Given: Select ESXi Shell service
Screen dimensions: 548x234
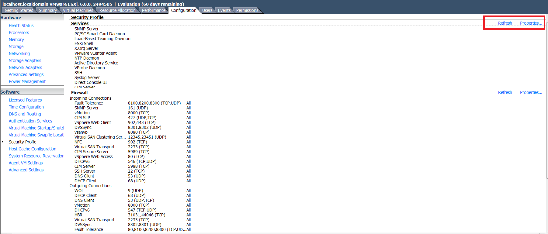Looking at the screenshot, I should click(84, 43).
